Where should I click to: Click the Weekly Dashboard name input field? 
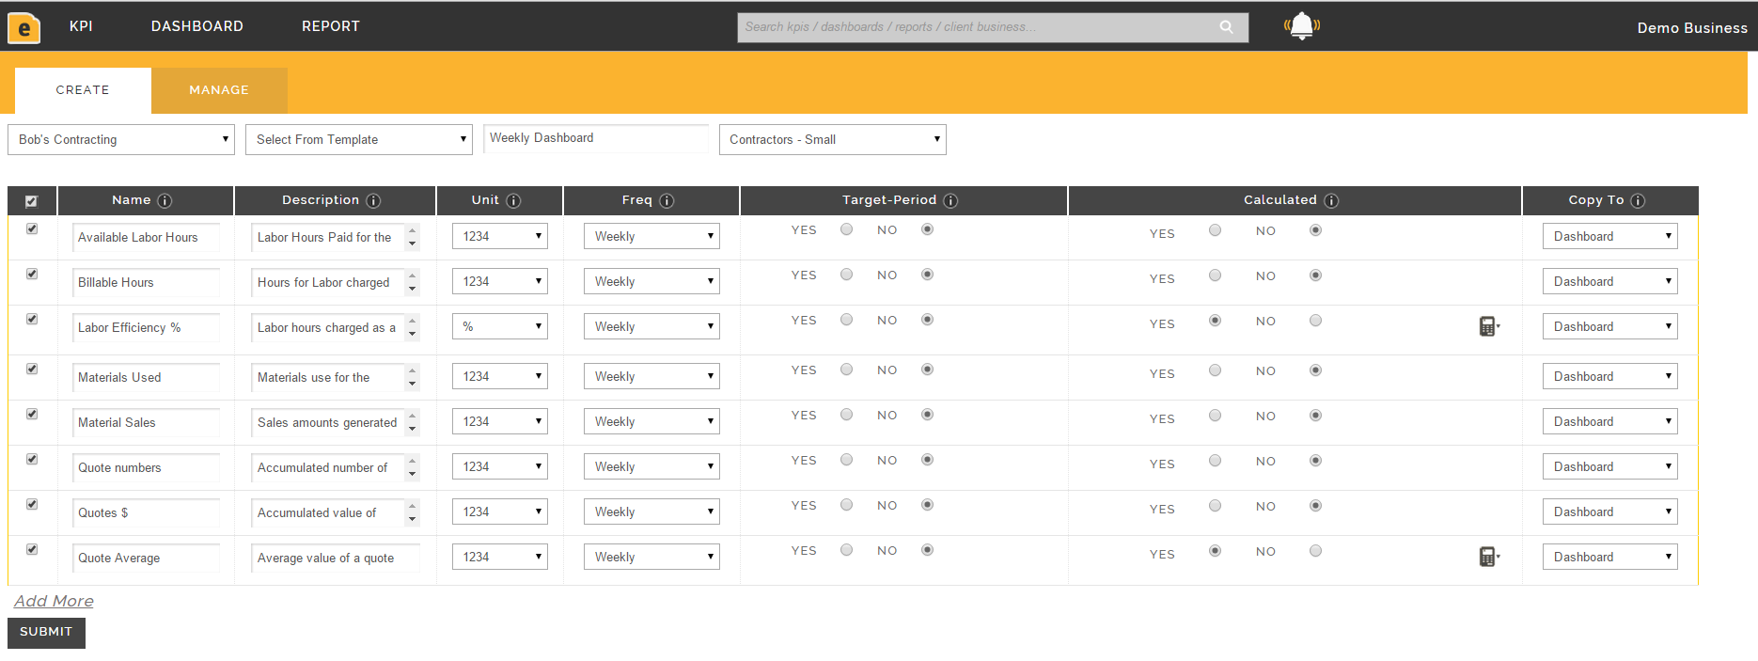(595, 138)
